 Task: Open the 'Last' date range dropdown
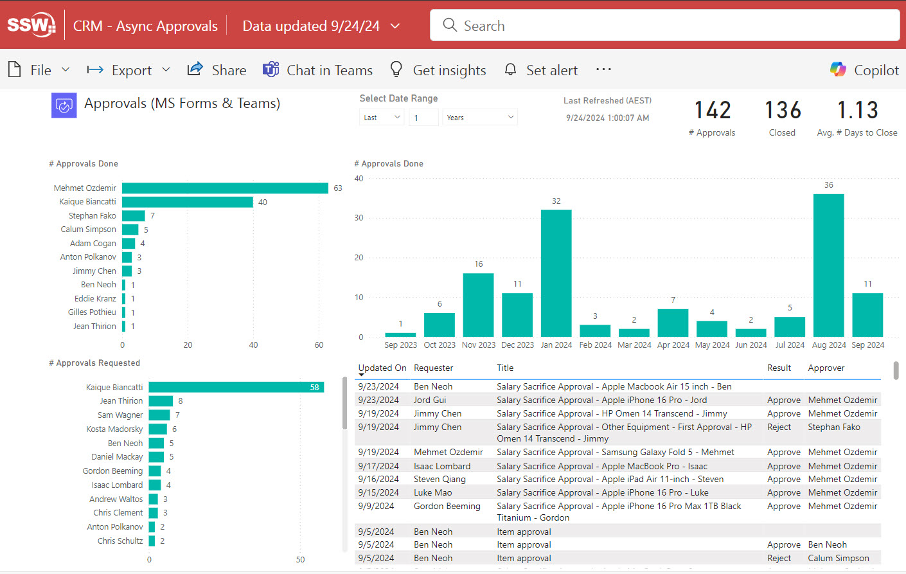[x=382, y=117]
